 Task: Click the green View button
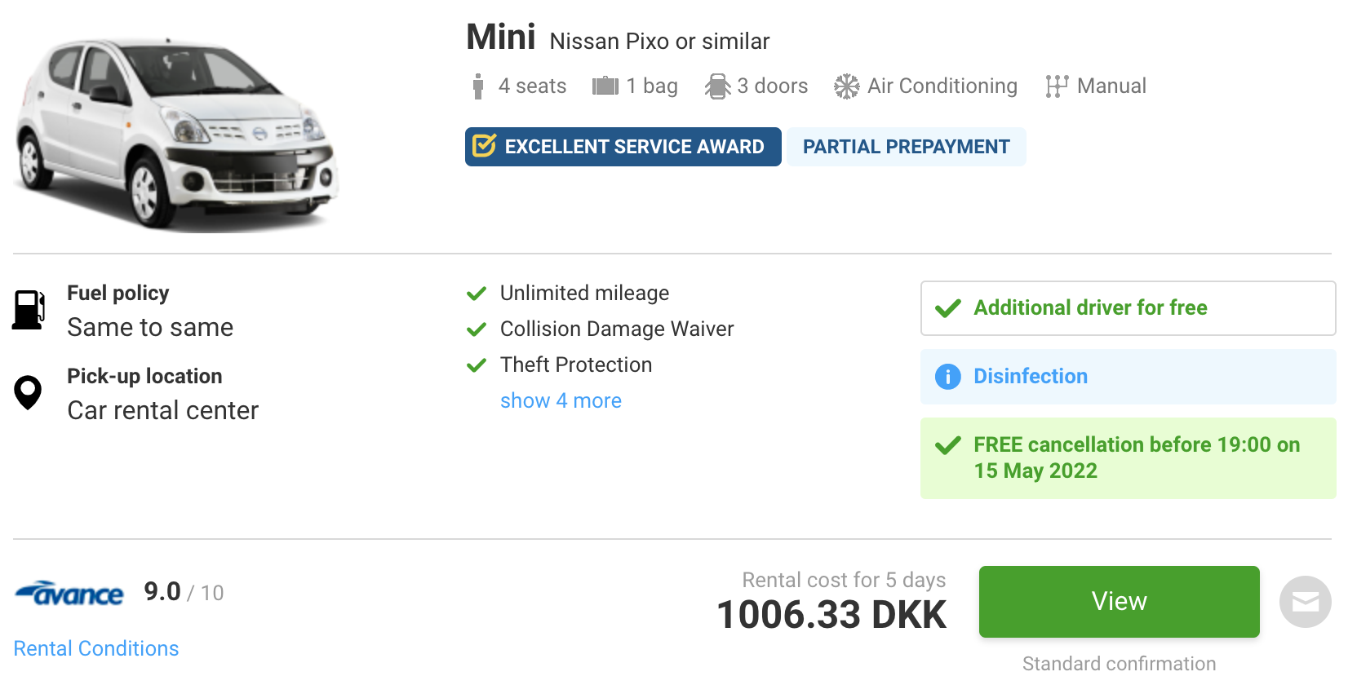point(1120,602)
